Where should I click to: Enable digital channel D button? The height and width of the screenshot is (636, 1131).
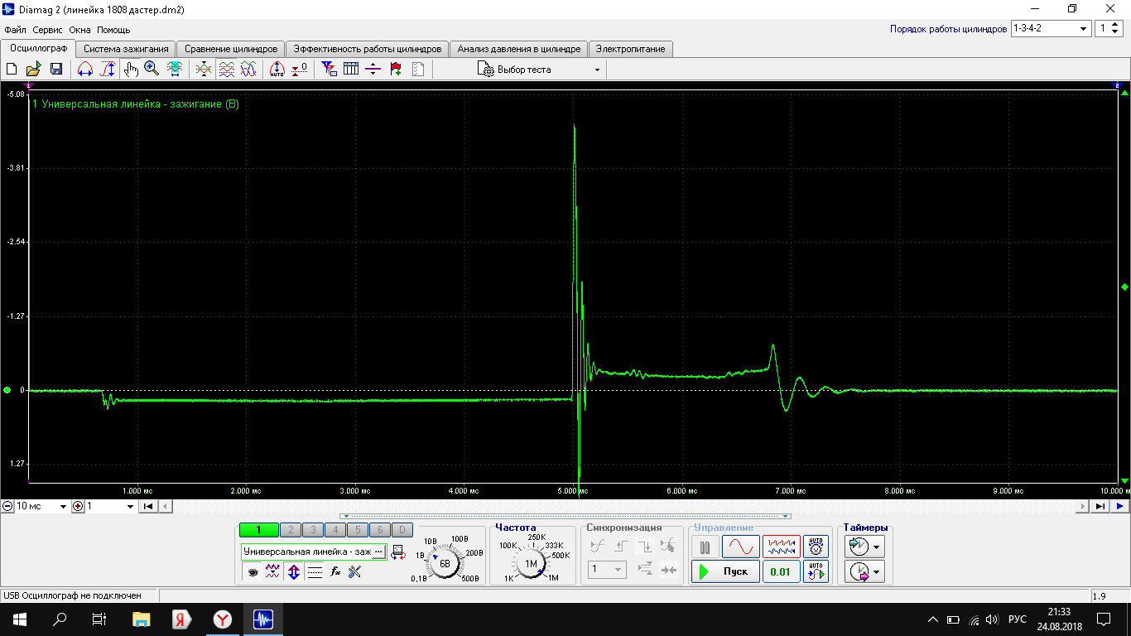402,530
